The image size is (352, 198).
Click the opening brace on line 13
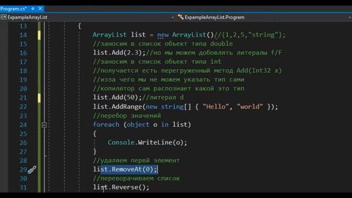(x=79, y=26)
